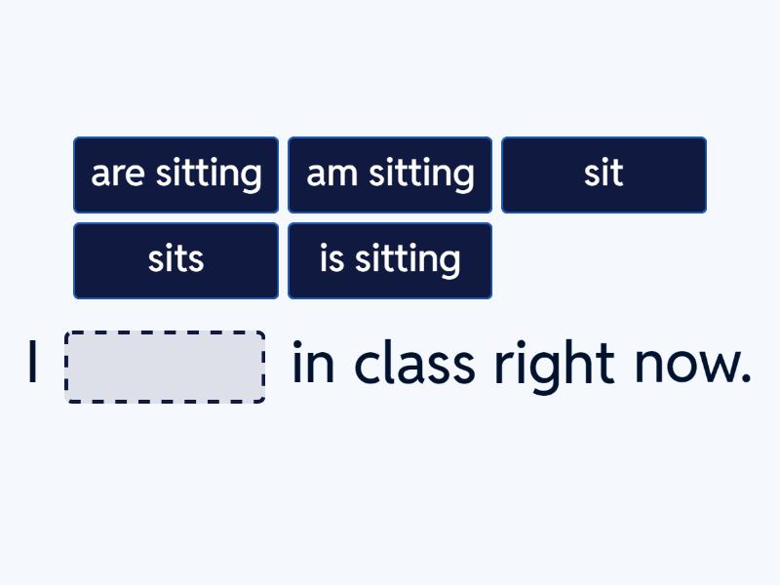This screenshot has height=585, width=780.
Task: Click the word "I" in the sentence
Action: [33, 365]
